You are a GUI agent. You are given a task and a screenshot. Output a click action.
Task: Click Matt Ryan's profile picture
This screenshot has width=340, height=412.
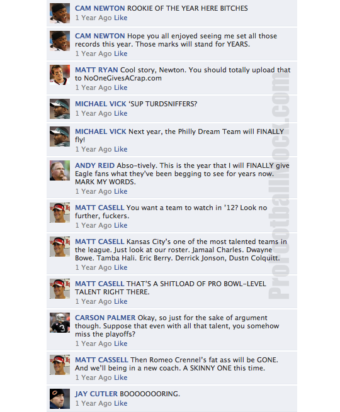60,75
